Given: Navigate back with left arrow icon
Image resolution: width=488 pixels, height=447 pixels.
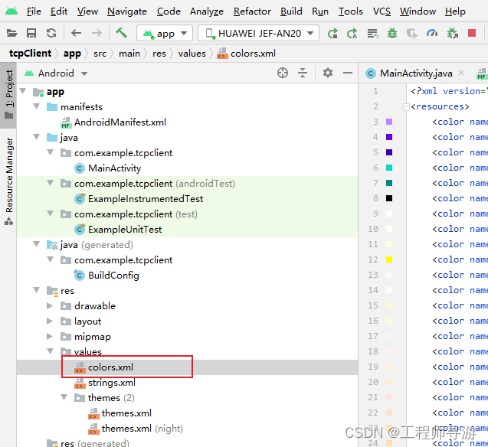Looking at the screenshot, I should [76, 33].
